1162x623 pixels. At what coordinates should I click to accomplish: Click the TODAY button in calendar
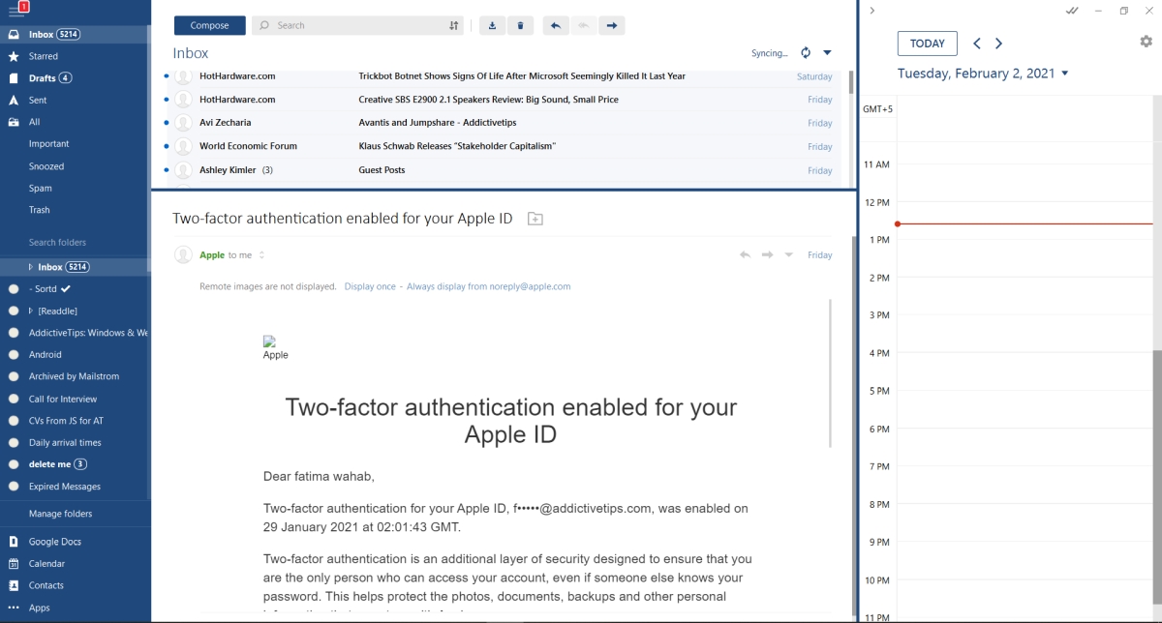point(928,44)
